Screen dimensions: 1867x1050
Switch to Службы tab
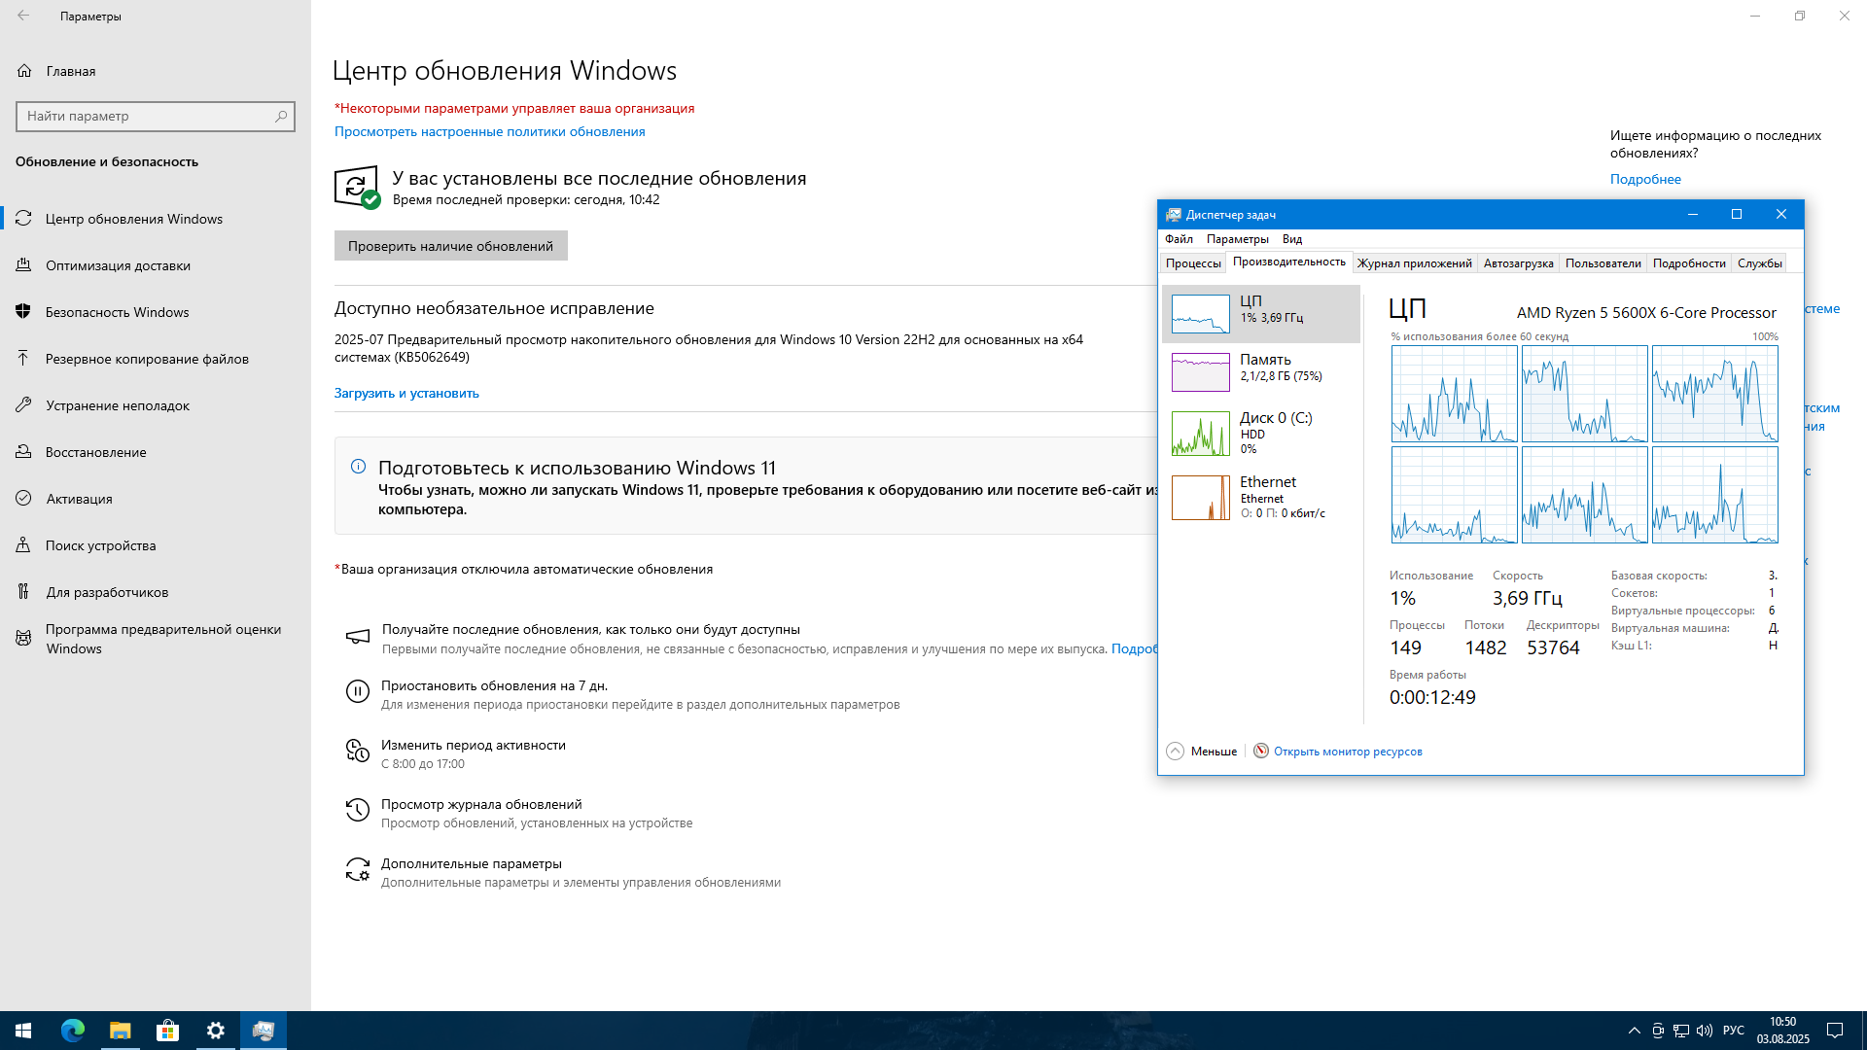pos(1759,263)
